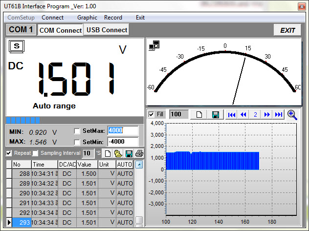Click the large EXIT button
Viewport: 309px width, 231px height.
coord(287,30)
